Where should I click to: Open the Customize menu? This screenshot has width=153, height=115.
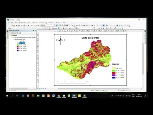coord(51,23)
